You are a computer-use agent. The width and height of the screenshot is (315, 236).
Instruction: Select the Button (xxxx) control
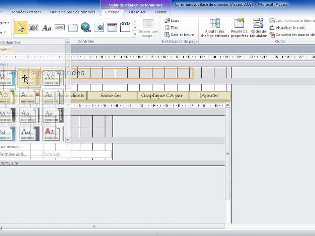(60, 27)
